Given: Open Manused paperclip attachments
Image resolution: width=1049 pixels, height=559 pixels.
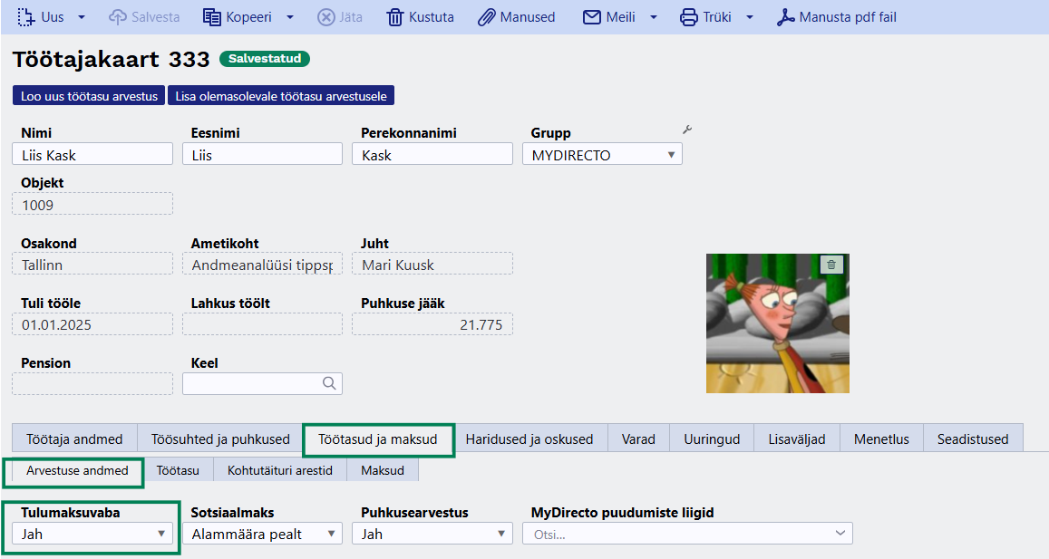Looking at the screenshot, I should (x=487, y=17).
